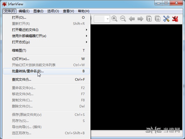185x139 pixels.
Task: Click the IrfanView title bar logo
Action: coord(4,4)
